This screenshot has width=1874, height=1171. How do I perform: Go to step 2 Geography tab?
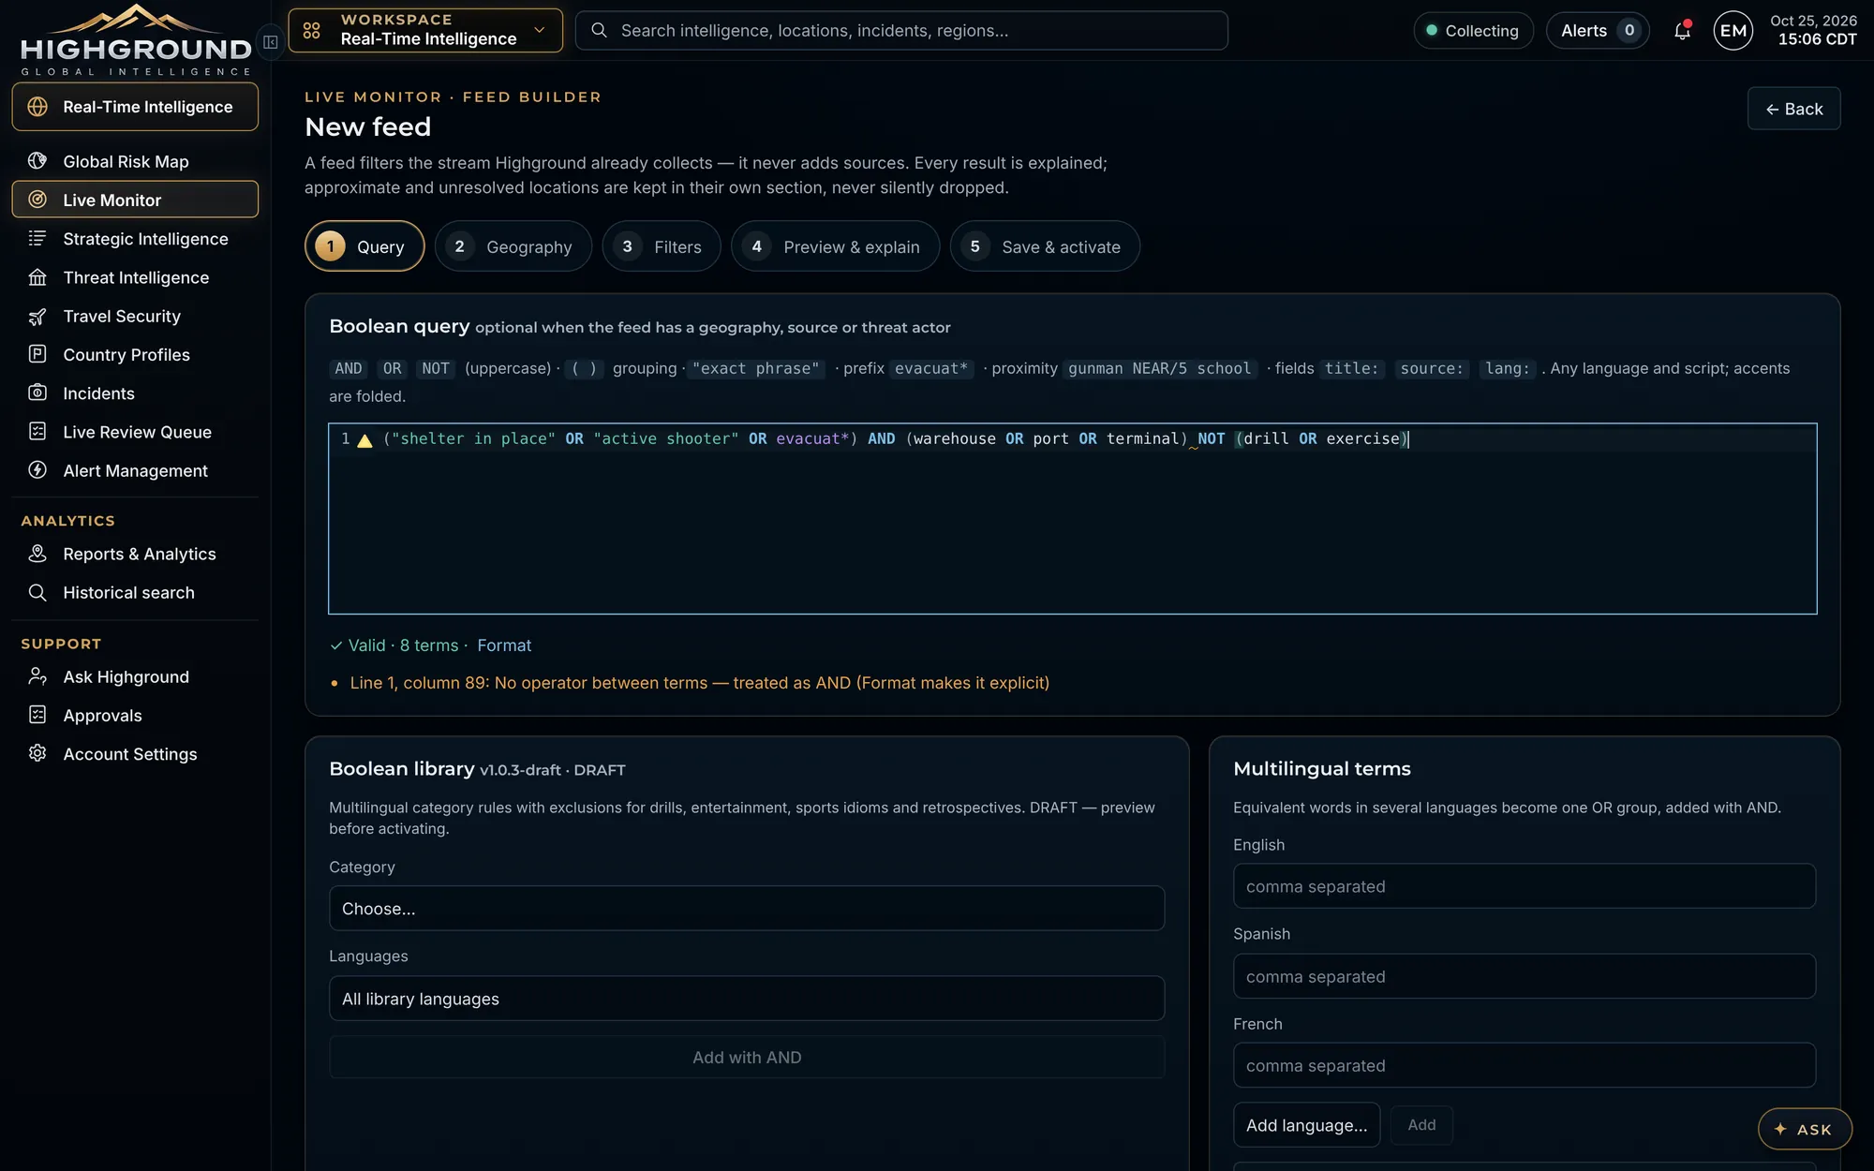click(x=513, y=246)
